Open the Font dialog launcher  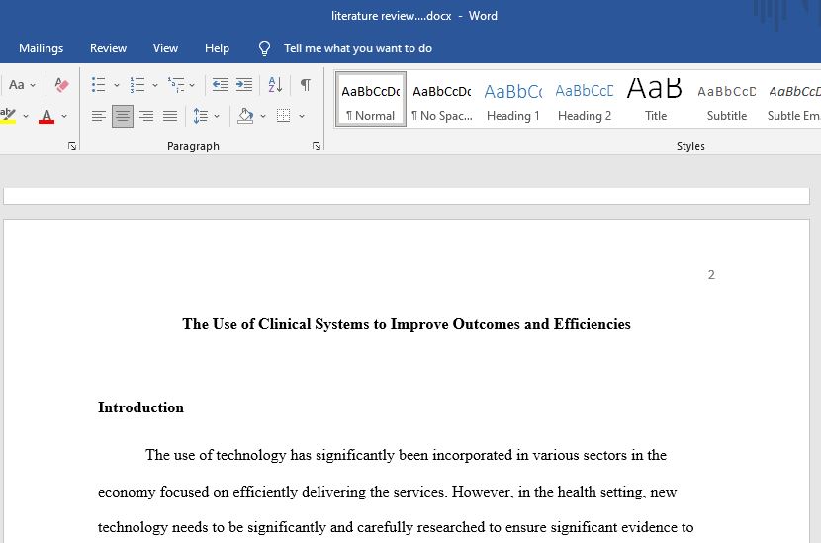click(x=72, y=146)
